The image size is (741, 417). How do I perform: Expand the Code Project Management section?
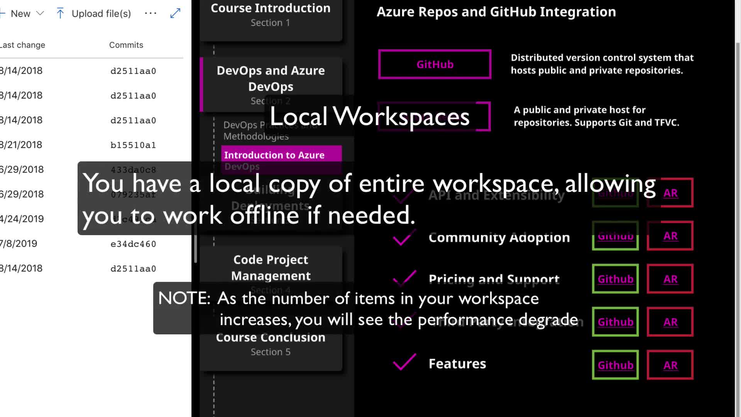270,267
